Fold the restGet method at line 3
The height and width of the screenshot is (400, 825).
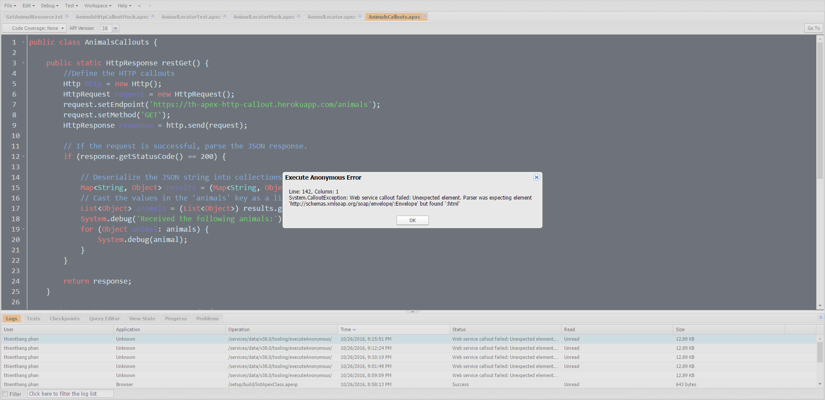coord(23,63)
